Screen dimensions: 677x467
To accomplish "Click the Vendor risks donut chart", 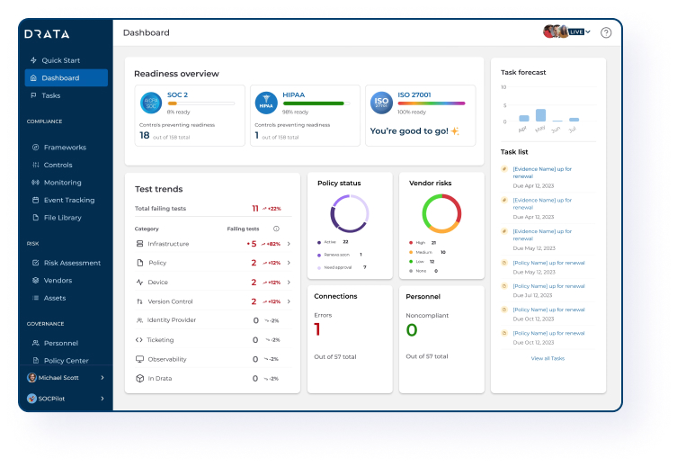I will (441, 213).
